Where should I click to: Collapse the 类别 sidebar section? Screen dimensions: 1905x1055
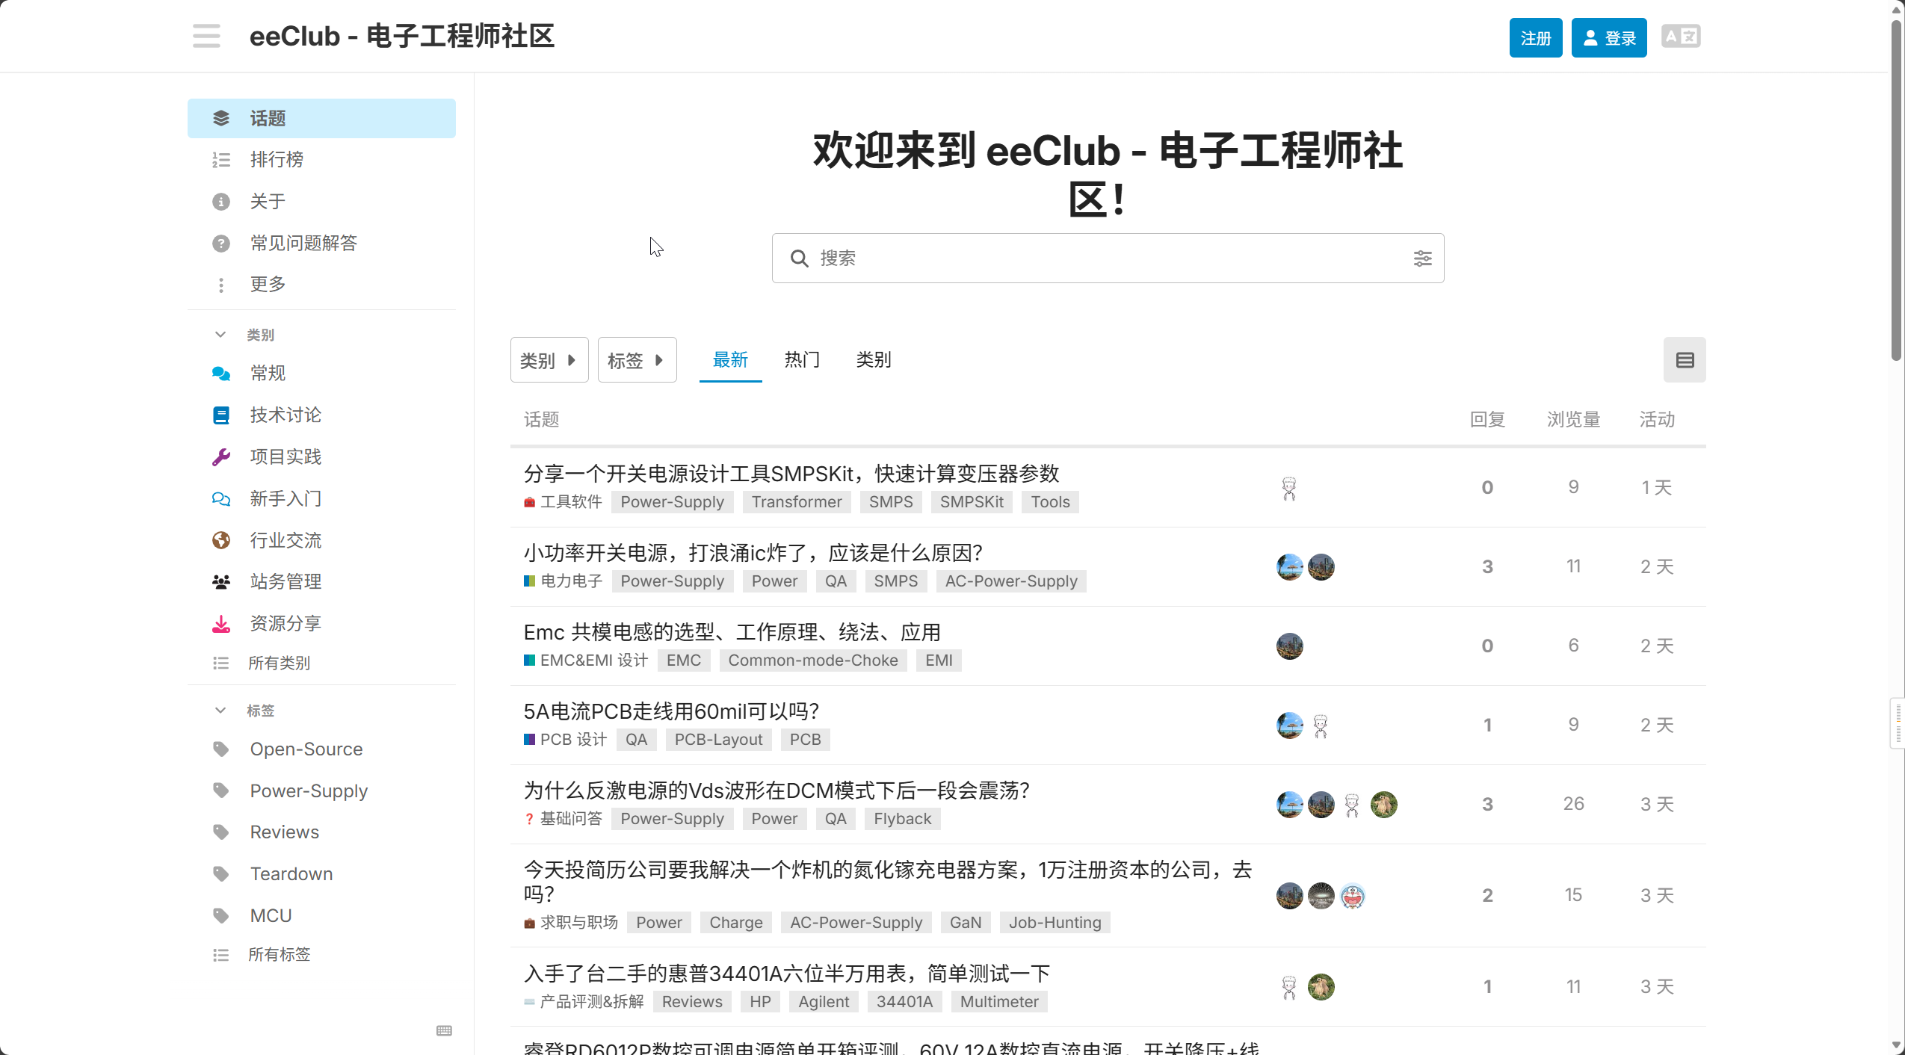(220, 334)
